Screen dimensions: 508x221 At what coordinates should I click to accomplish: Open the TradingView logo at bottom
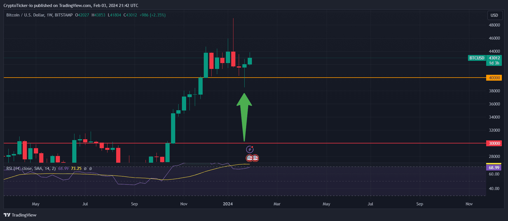pyautogui.click(x=20, y=215)
